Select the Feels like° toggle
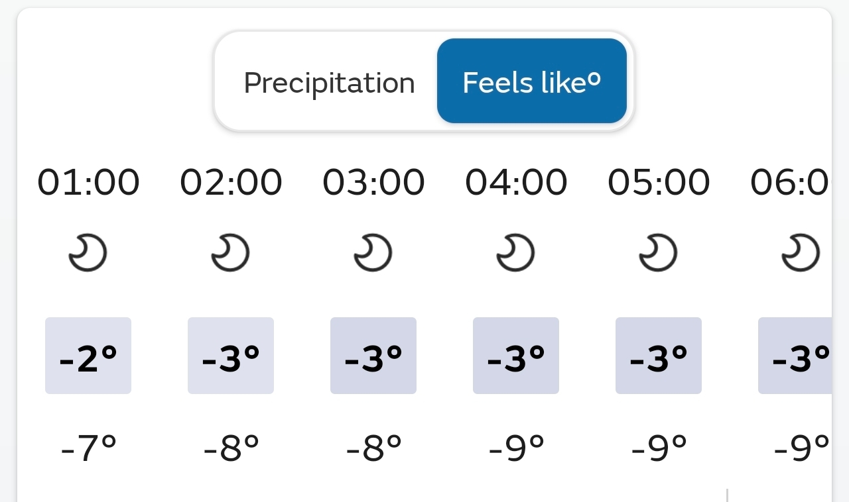 531,81
